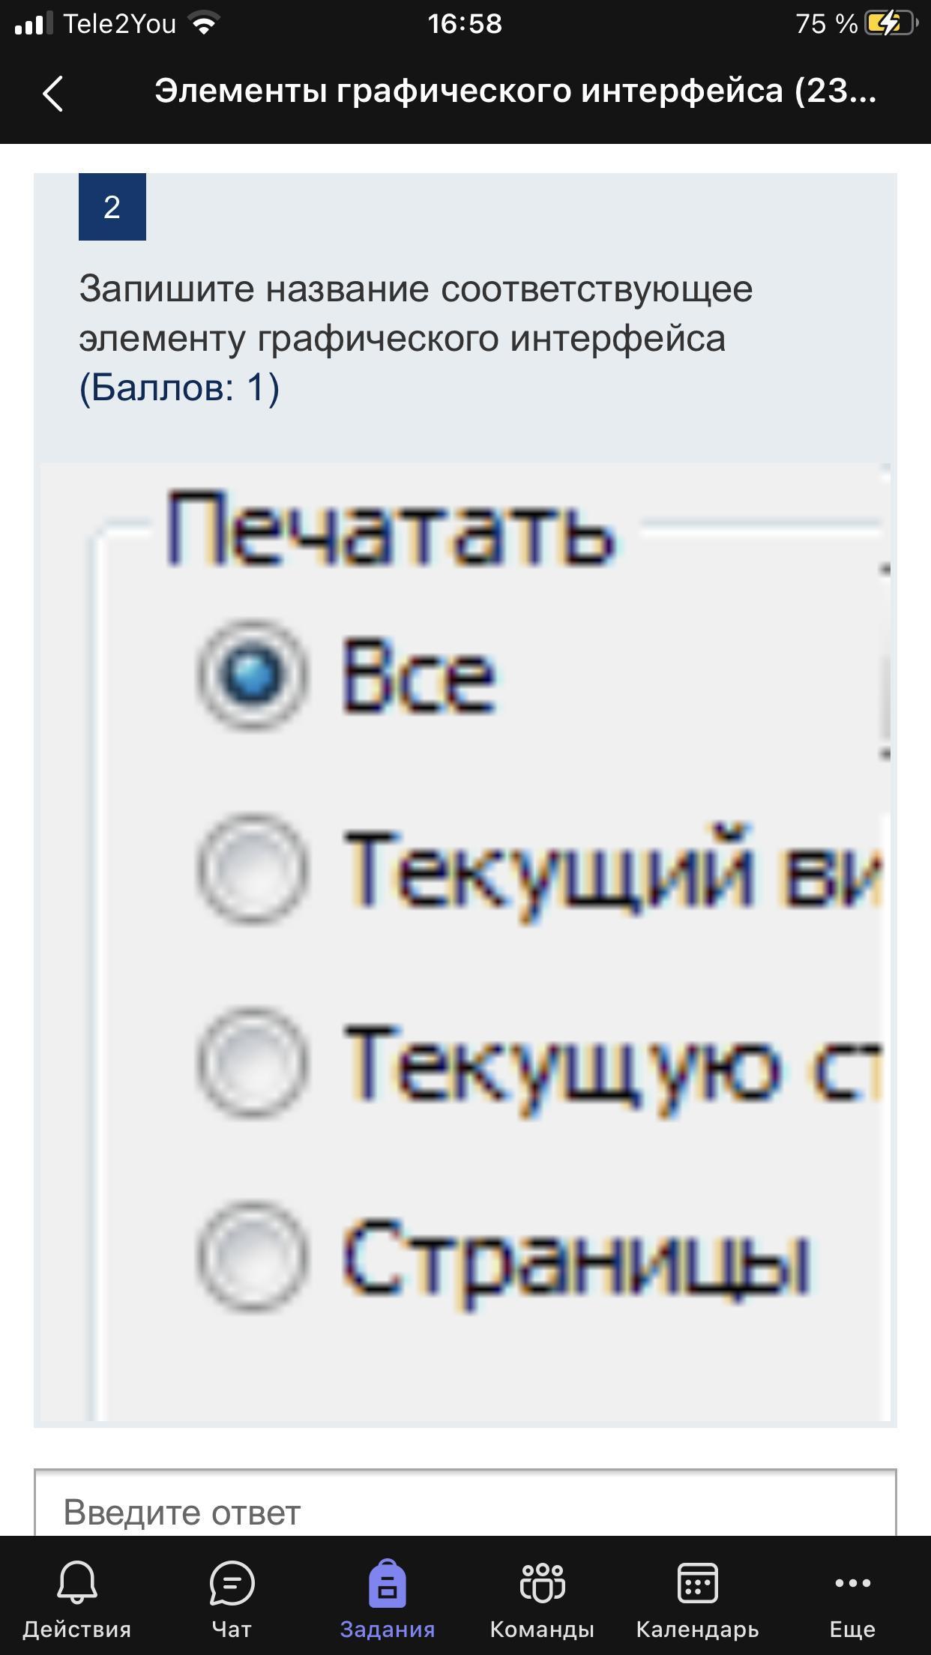Open the Чат chat bubble icon
The height and width of the screenshot is (1655, 931).
click(232, 1582)
